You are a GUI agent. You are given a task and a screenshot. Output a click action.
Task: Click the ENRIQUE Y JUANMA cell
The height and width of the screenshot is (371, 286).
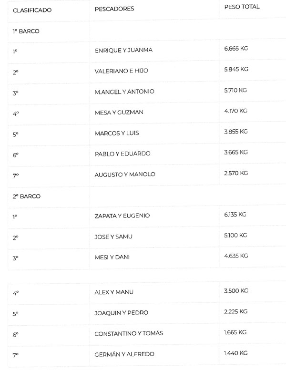(x=123, y=50)
